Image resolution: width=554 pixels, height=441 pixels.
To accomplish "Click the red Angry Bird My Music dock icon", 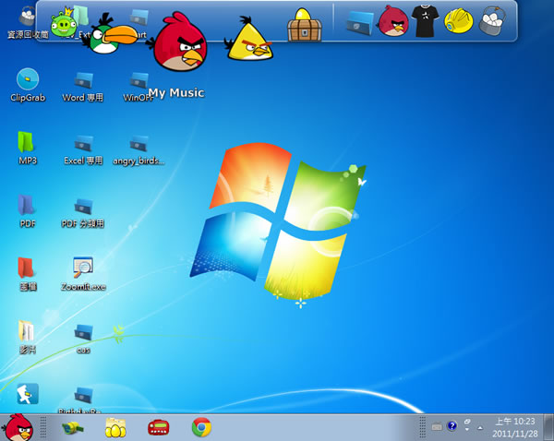I will coord(181,43).
